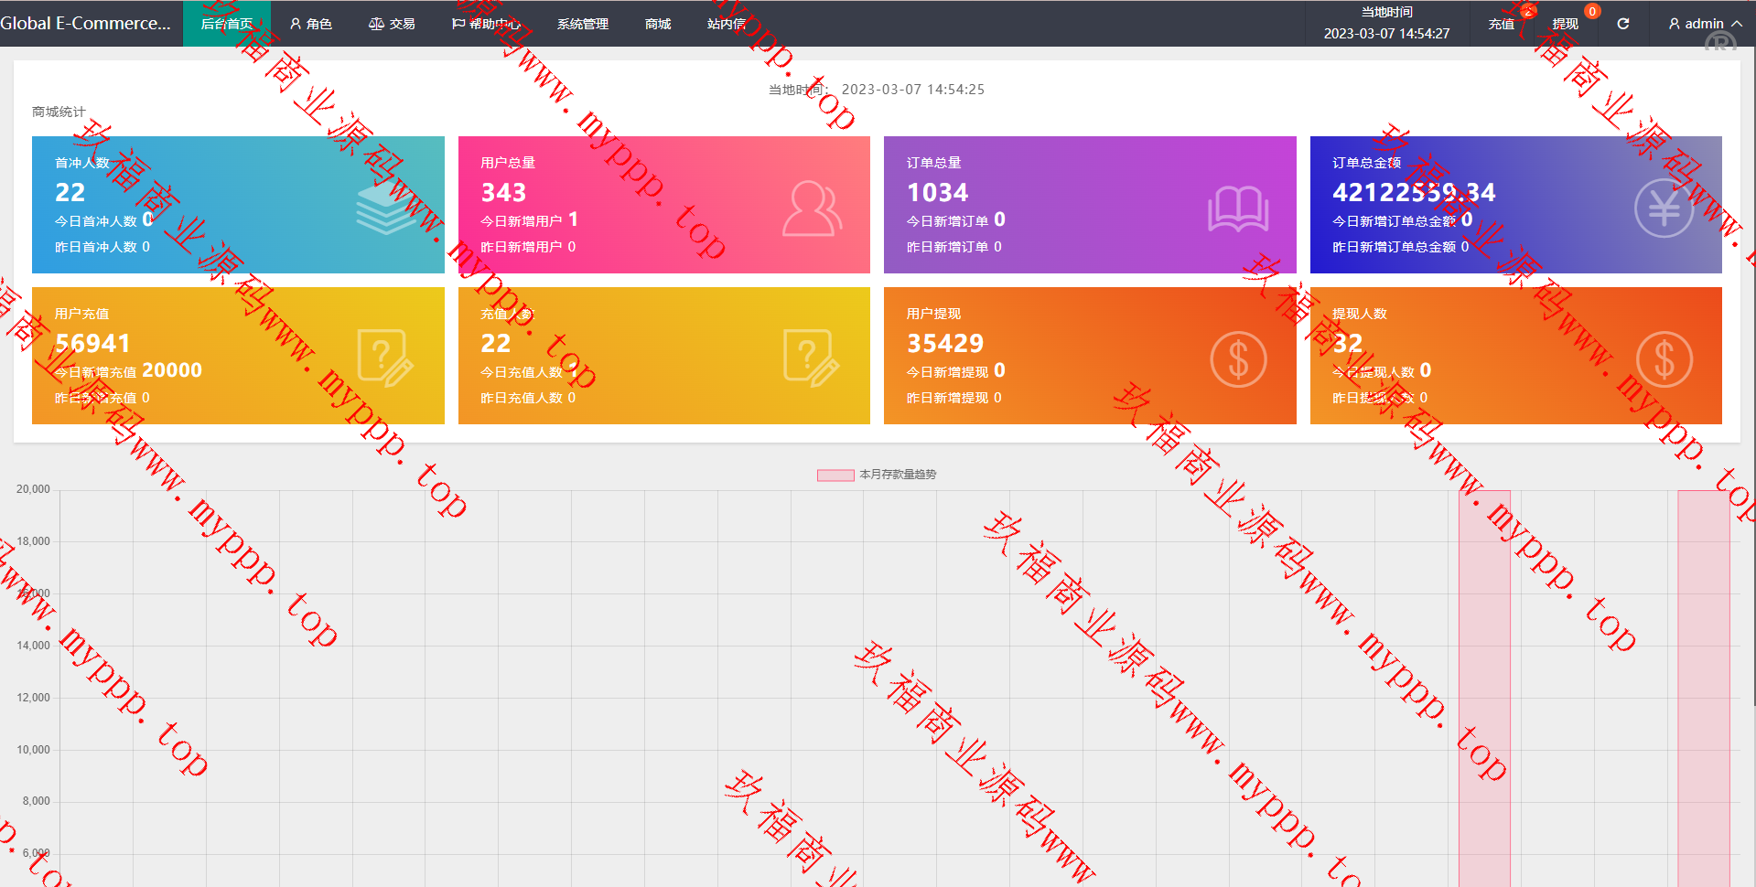Screen dimensions: 1756x887
Task: Click the 充值 notification button
Action: (1502, 24)
